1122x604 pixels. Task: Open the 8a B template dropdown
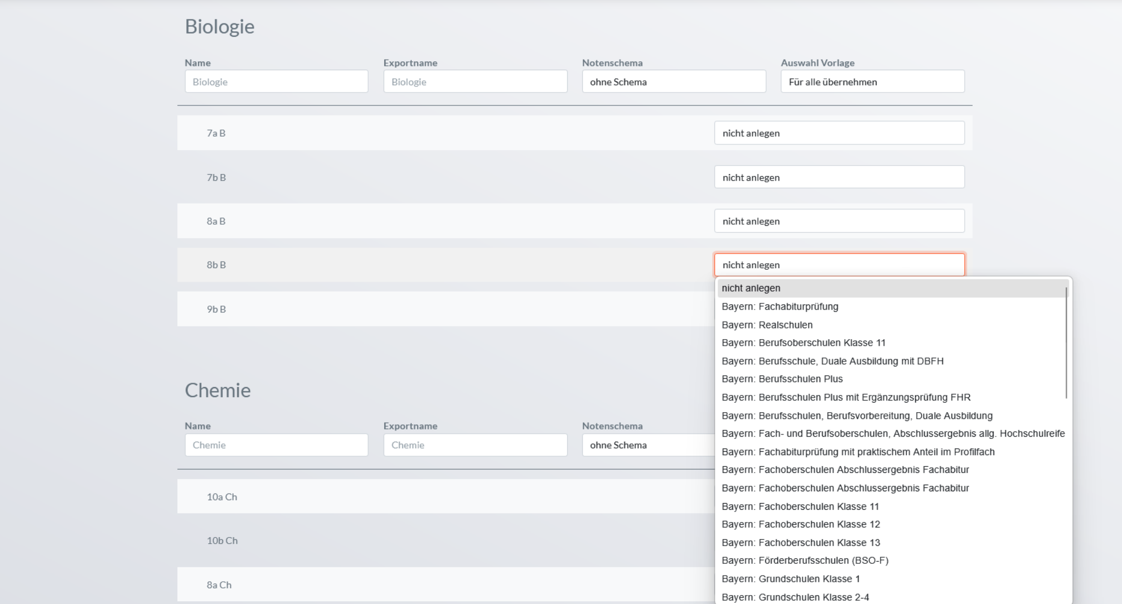coord(839,221)
